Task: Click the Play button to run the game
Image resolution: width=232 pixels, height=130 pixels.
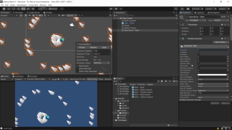Action: [111, 9]
